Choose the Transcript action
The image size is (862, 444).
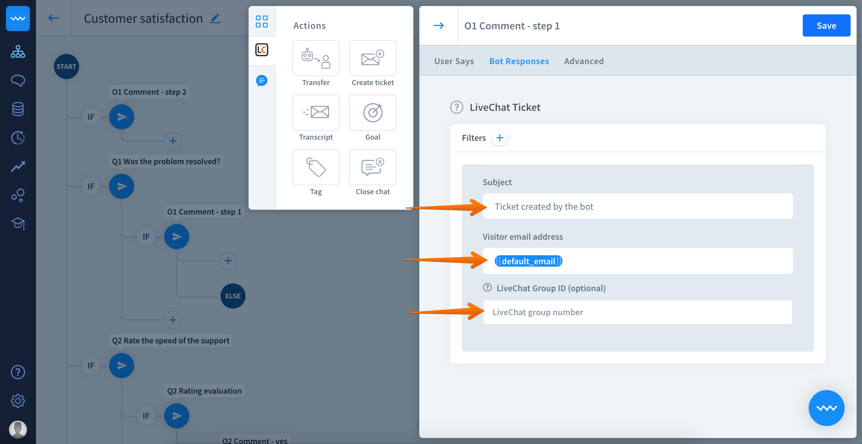[316, 113]
